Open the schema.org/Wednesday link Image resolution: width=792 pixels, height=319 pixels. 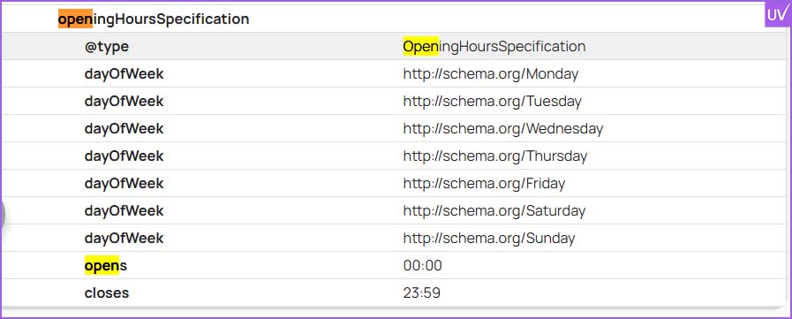tap(503, 128)
